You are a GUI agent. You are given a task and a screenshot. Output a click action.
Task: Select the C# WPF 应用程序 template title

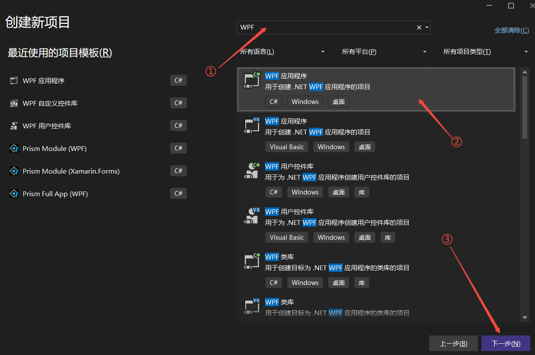(x=286, y=76)
